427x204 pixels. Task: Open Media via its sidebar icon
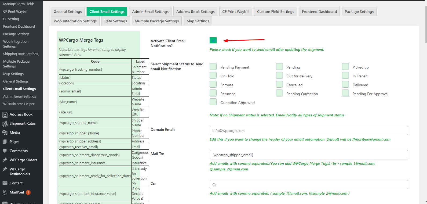point(5,133)
